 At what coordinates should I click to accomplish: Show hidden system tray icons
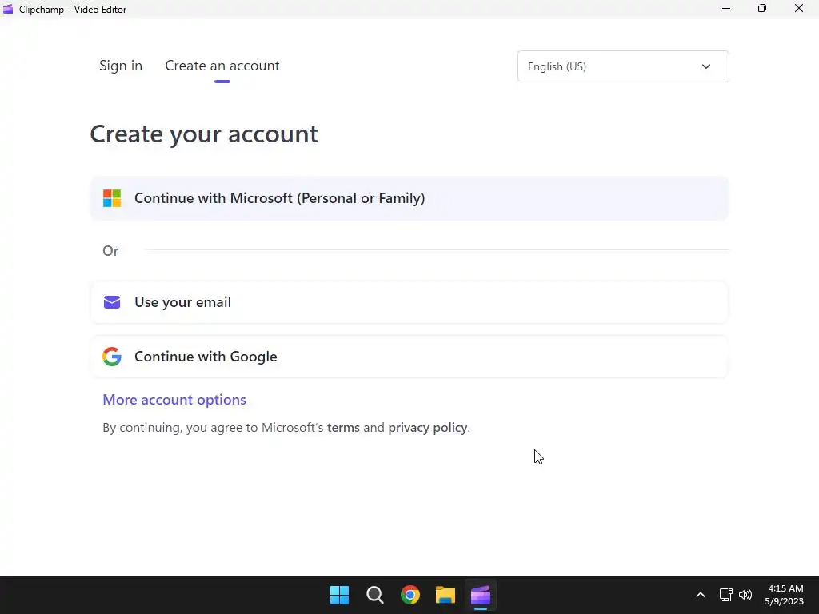pos(701,595)
